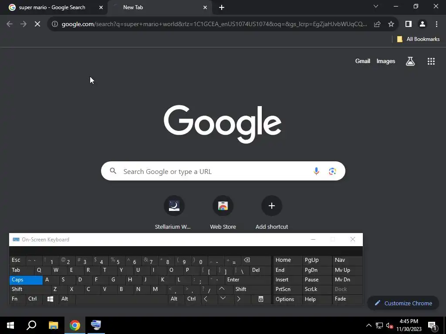Select the New Tab tab
The image size is (446, 334).
(159, 7)
